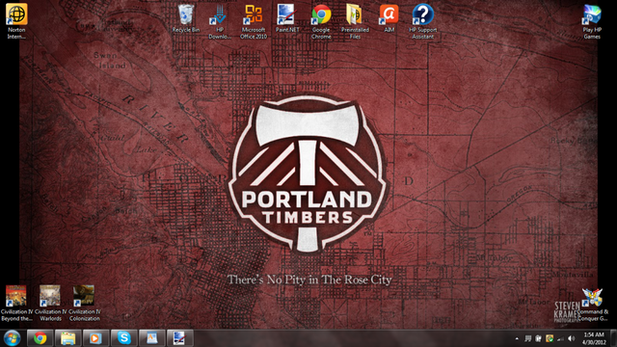Open Windows Explorer from the taskbar
This screenshot has width=617, height=347.
(67, 338)
